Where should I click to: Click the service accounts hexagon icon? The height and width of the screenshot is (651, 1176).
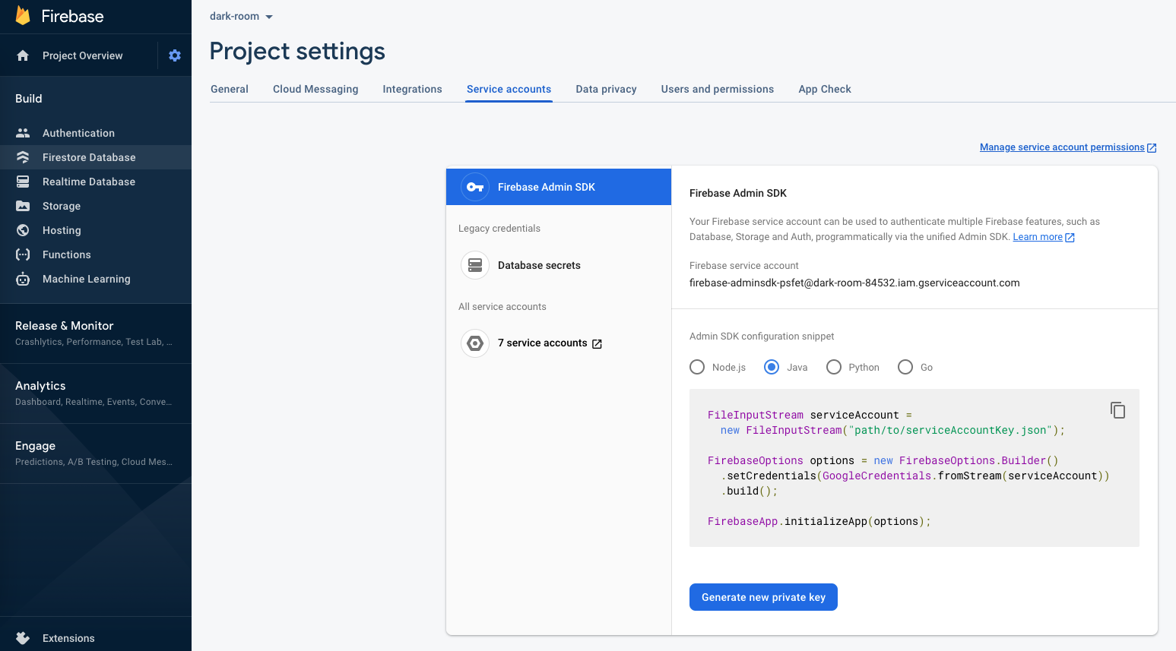pyautogui.click(x=475, y=343)
